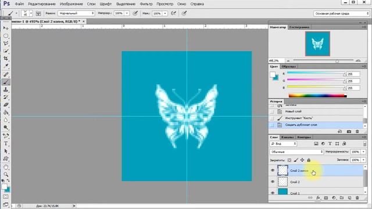Image resolution: width=372 pixels, height=209 pixels.
Task: Select the Custom Shape tool
Action: pyautogui.click(x=6, y=158)
